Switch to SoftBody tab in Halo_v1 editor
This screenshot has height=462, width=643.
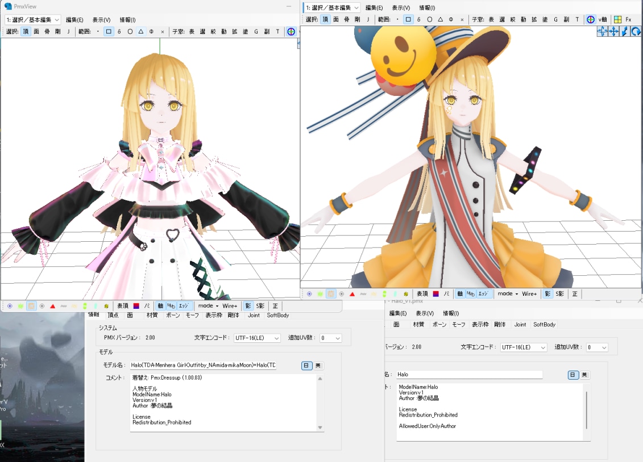point(544,325)
